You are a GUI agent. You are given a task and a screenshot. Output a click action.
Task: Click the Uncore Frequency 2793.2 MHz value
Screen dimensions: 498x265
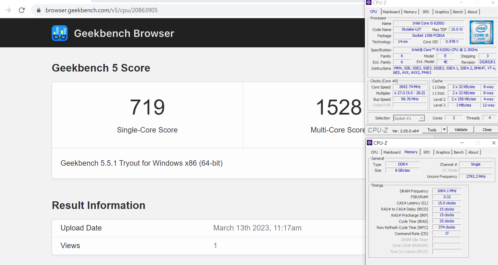point(476,177)
